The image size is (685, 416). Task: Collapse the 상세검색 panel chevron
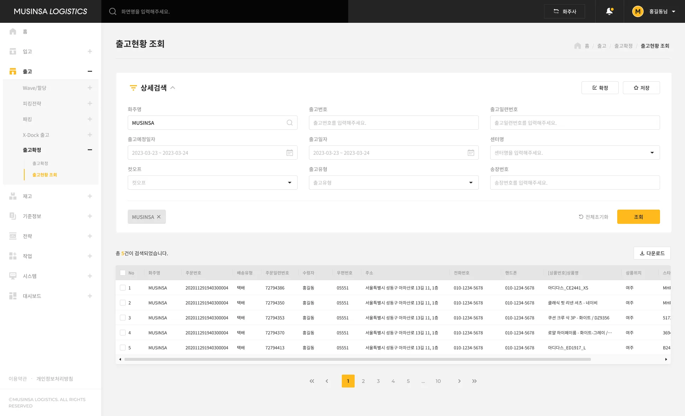point(173,88)
